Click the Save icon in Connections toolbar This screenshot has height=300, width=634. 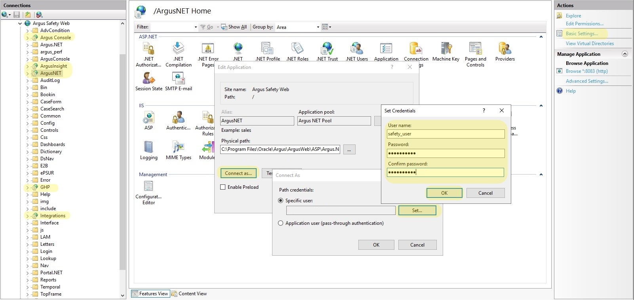coord(17,15)
